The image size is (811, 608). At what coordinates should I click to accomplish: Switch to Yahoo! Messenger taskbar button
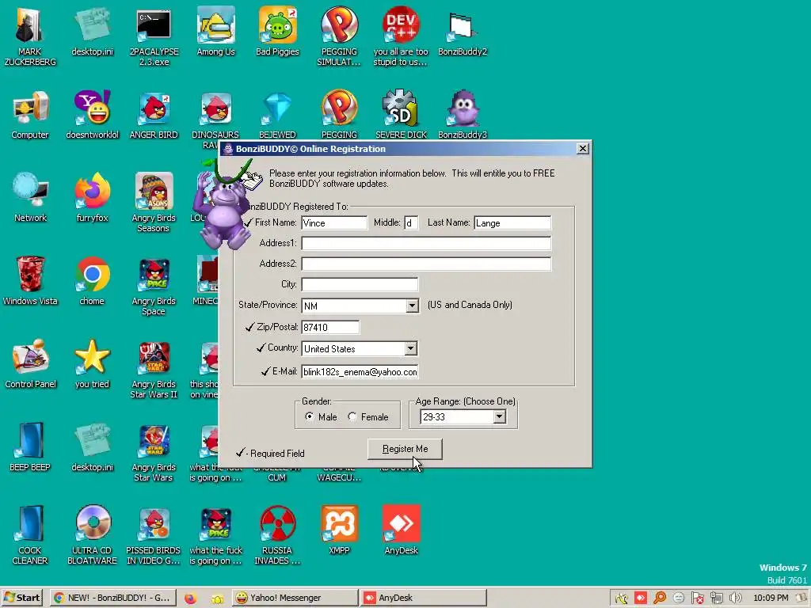(295, 598)
